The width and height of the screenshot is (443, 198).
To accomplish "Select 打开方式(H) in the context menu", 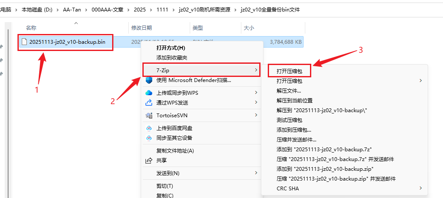I will [171, 48].
